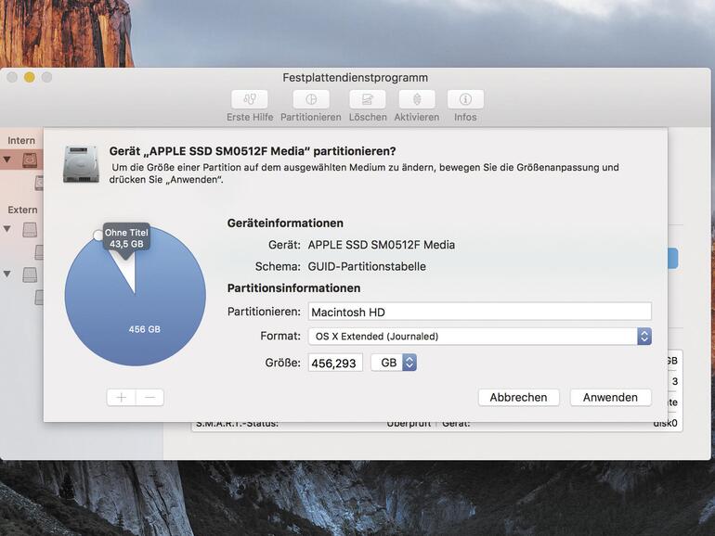Screen dimensions: 715x536
Task: Collapse the Intern disk disclosure triangle
Action: 7,160
